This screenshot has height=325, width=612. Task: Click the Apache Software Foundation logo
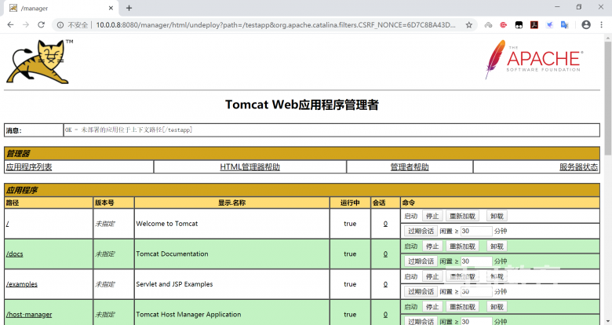click(534, 60)
